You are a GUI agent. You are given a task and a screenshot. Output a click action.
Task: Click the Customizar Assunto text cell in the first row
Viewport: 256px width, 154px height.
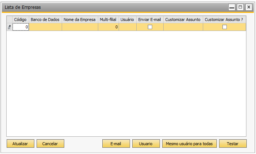(183, 27)
